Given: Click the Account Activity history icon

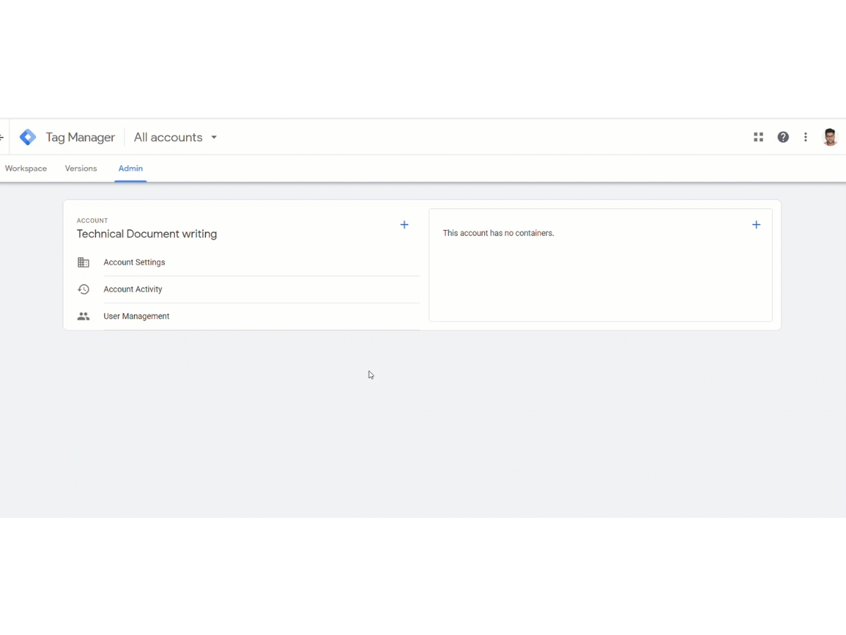Looking at the screenshot, I should tap(83, 289).
